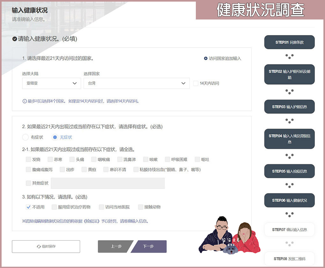The height and width of the screenshot is (268, 325).
Task: Go to STEP.08 发放二维码
Action: pyautogui.click(x=290, y=259)
